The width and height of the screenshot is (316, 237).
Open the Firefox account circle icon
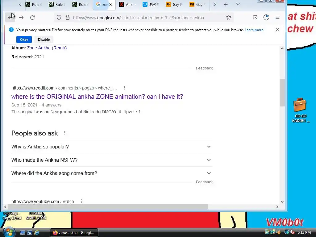266,18
